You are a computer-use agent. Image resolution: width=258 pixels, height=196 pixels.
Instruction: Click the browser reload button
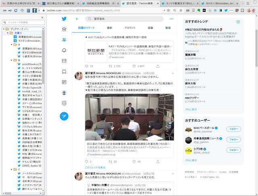pyautogui.click(x=16, y=10)
